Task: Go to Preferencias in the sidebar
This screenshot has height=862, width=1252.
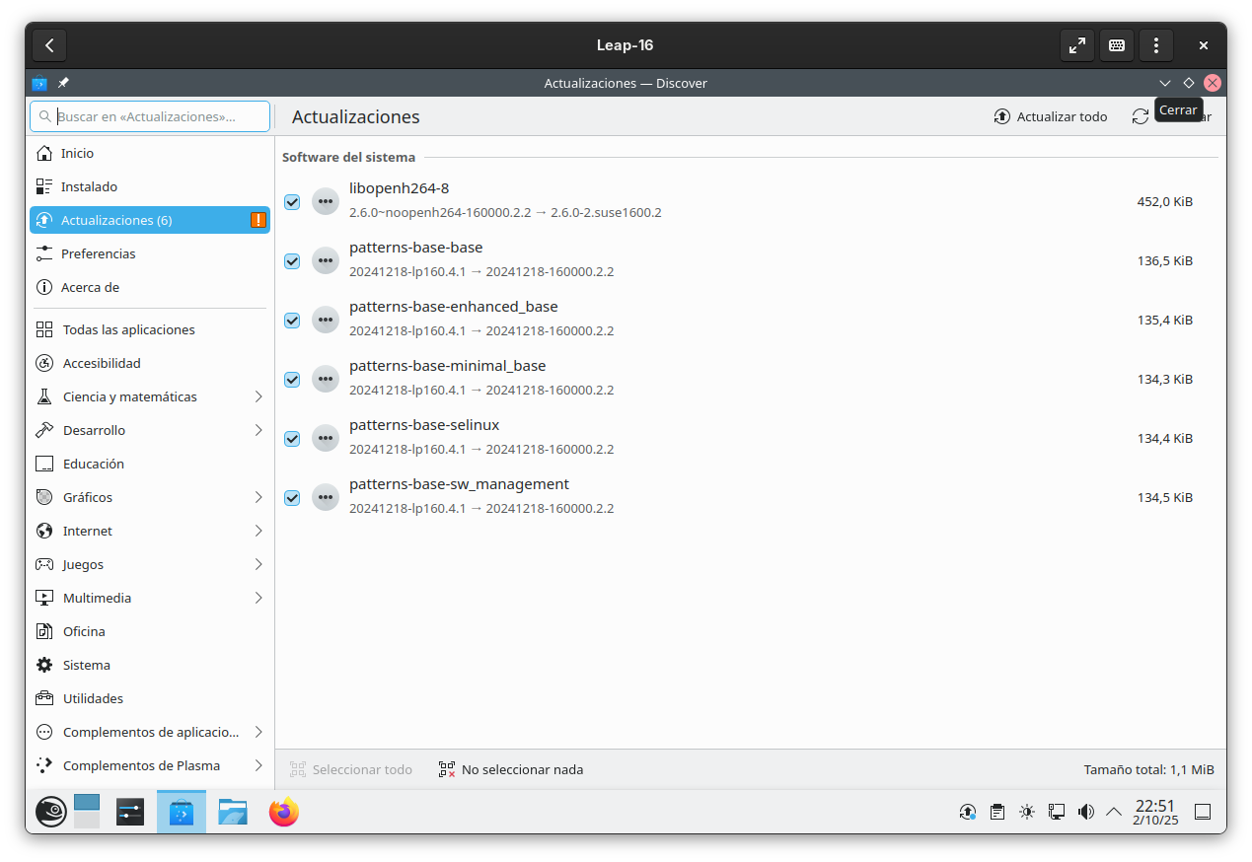Action: tap(98, 253)
